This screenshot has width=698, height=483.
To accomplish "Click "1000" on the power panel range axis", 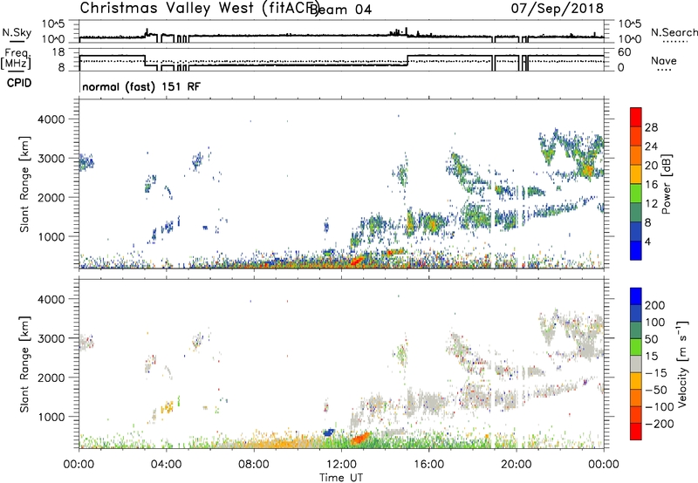I will pyautogui.click(x=51, y=236).
